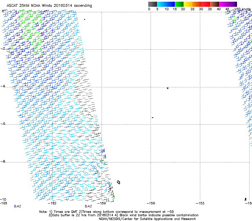
Task: Click the magenta 40–45 knots legend segment
Action: pos(223,4)
